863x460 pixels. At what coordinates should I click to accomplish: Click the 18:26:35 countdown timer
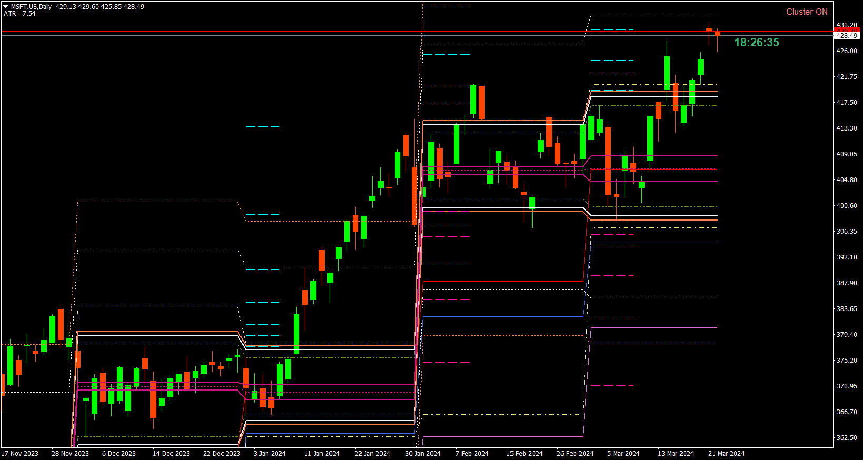click(756, 43)
